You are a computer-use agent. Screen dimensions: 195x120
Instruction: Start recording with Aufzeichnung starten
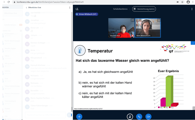pyautogui.click(x=144, y=9)
